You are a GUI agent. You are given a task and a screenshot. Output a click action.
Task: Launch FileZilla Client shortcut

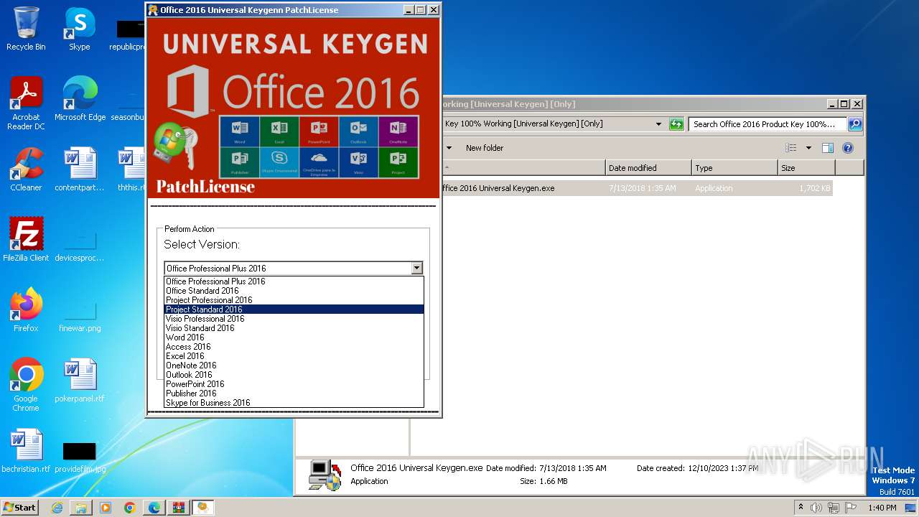tap(26, 240)
